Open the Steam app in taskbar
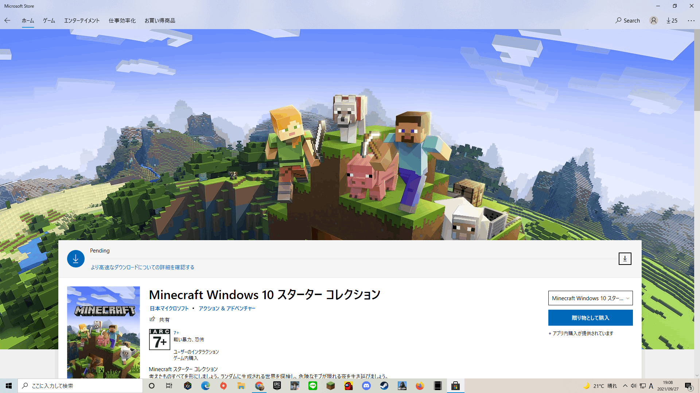The image size is (700, 393). pos(384,385)
